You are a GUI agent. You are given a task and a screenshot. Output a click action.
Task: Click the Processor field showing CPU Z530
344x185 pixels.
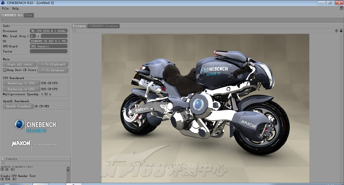click(49, 31)
